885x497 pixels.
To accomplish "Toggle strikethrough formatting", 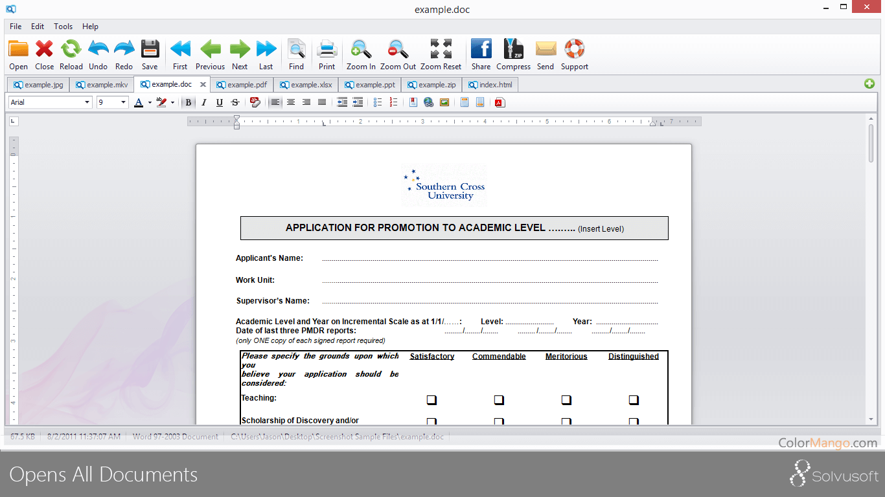I will (235, 102).
